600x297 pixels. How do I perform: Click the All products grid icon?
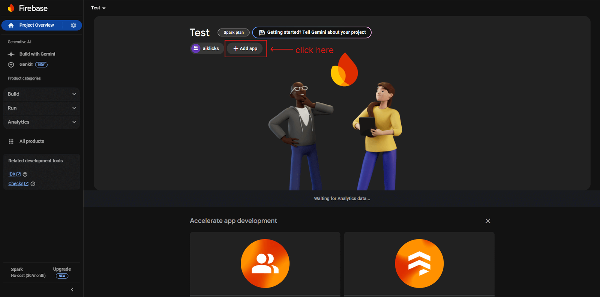click(x=11, y=141)
